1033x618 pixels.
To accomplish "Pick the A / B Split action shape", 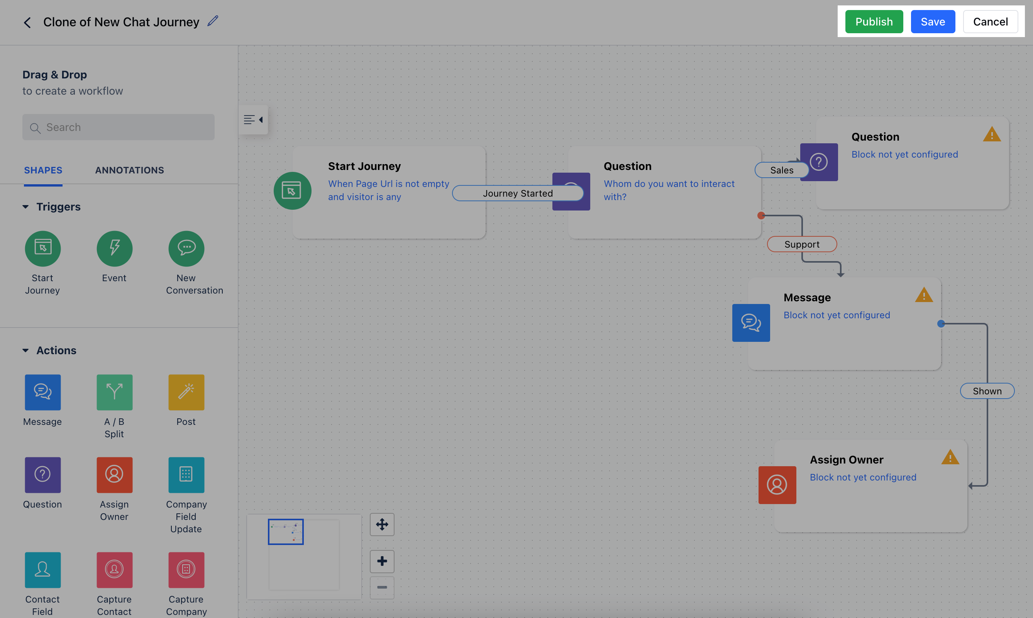I will pyautogui.click(x=114, y=392).
